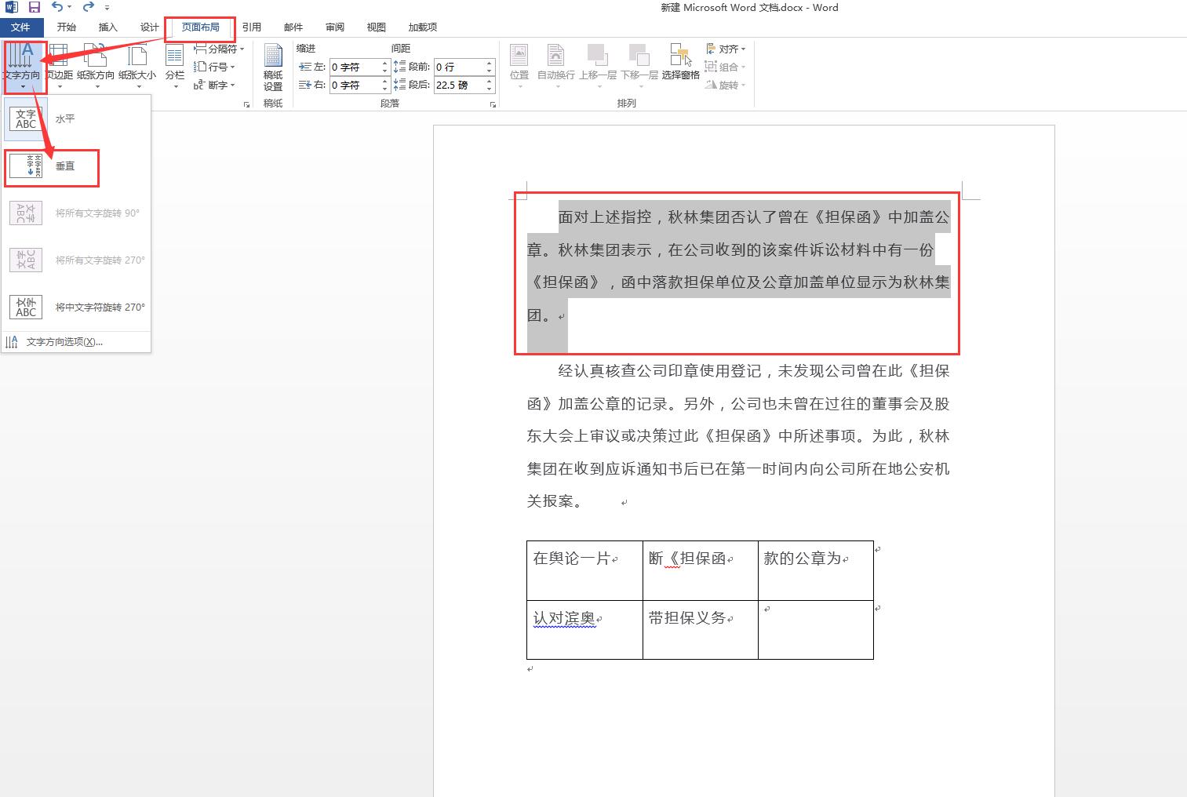Click the 下移一层 send backward button
The image size is (1187, 797).
point(639,66)
